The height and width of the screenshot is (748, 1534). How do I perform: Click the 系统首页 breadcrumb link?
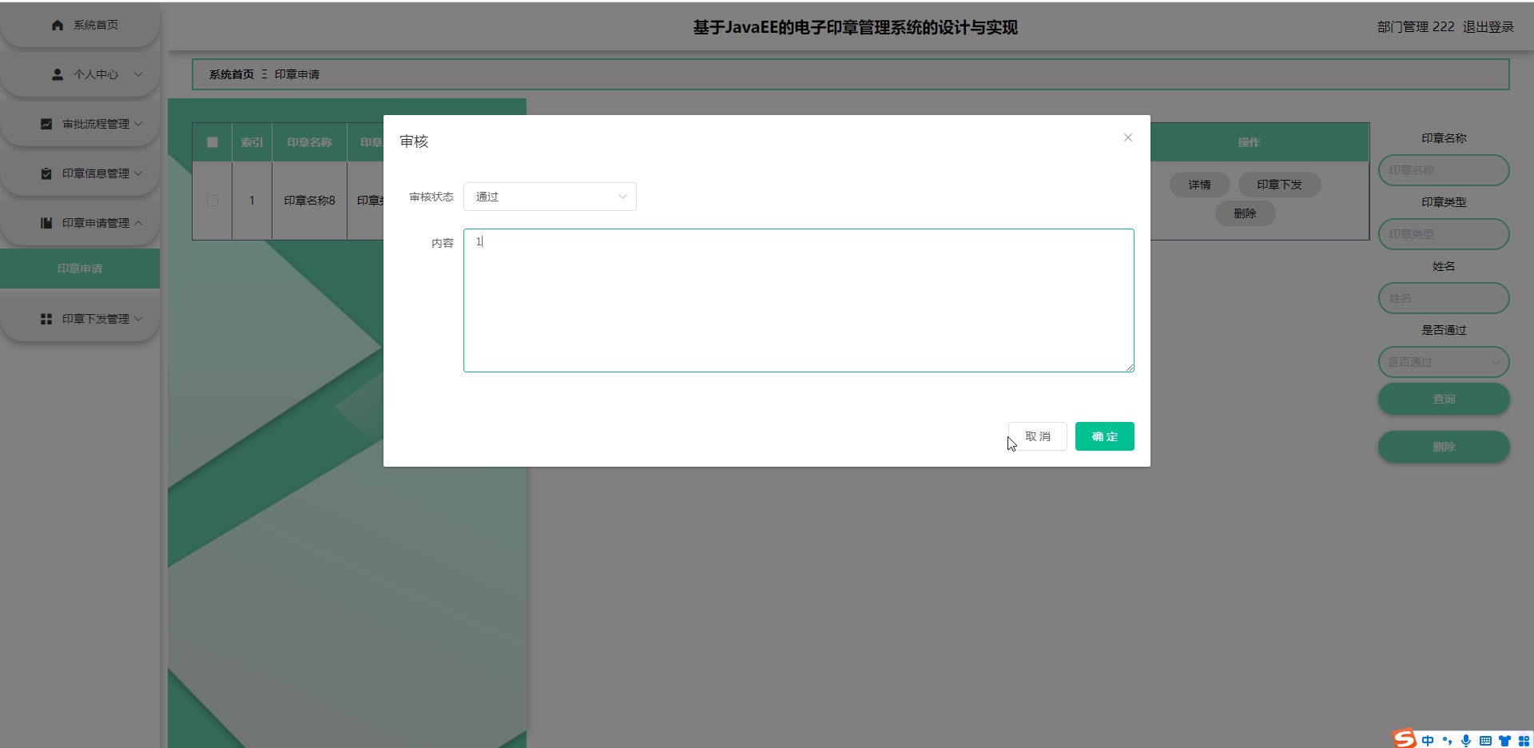coord(232,74)
